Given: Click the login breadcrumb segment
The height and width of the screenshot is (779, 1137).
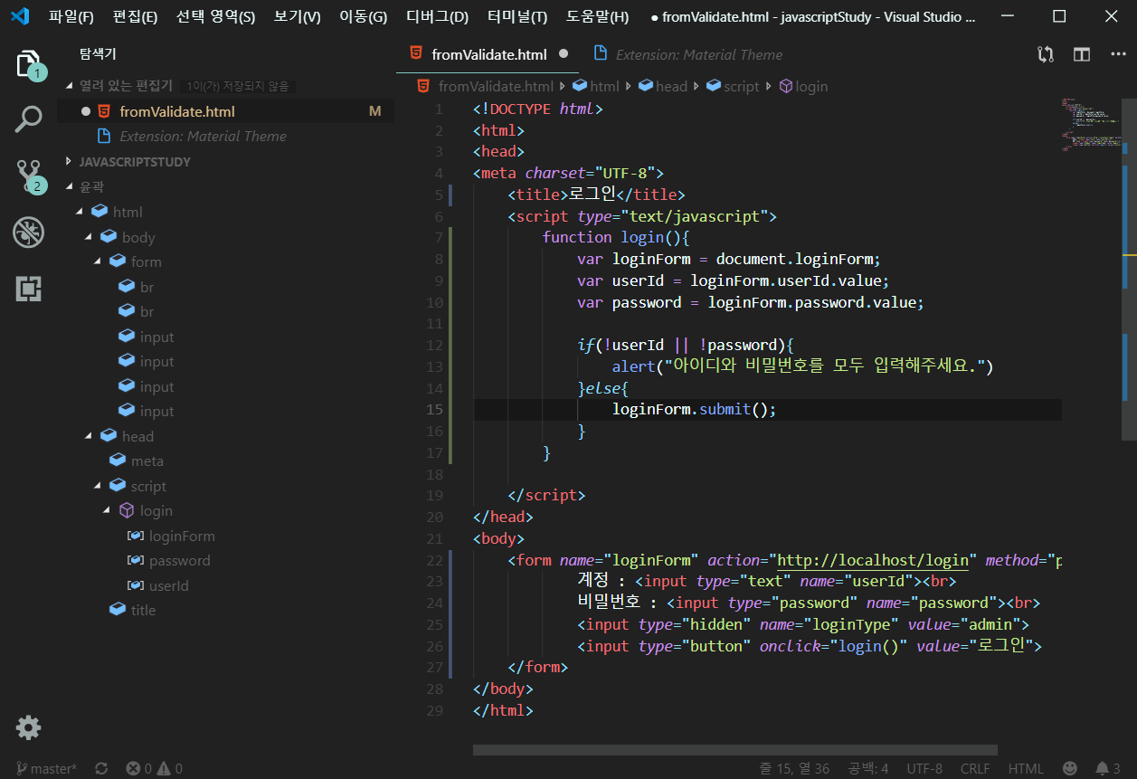Looking at the screenshot, I should click(803, 86).
